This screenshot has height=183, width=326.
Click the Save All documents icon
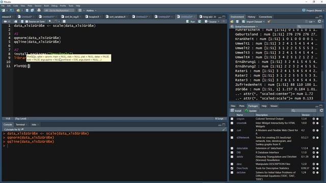point(32,10)
